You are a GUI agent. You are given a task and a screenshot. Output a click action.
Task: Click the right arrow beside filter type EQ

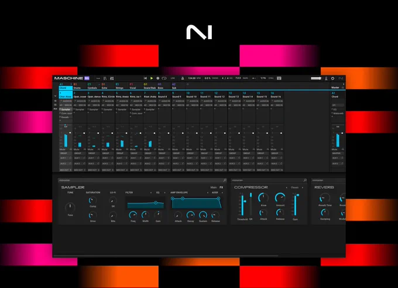tap(164, 193)
